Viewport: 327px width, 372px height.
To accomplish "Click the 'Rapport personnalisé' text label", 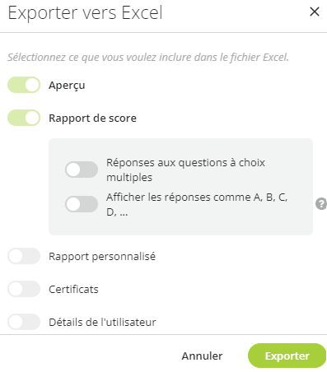I will pyautogui.click(x=102, y=257).
